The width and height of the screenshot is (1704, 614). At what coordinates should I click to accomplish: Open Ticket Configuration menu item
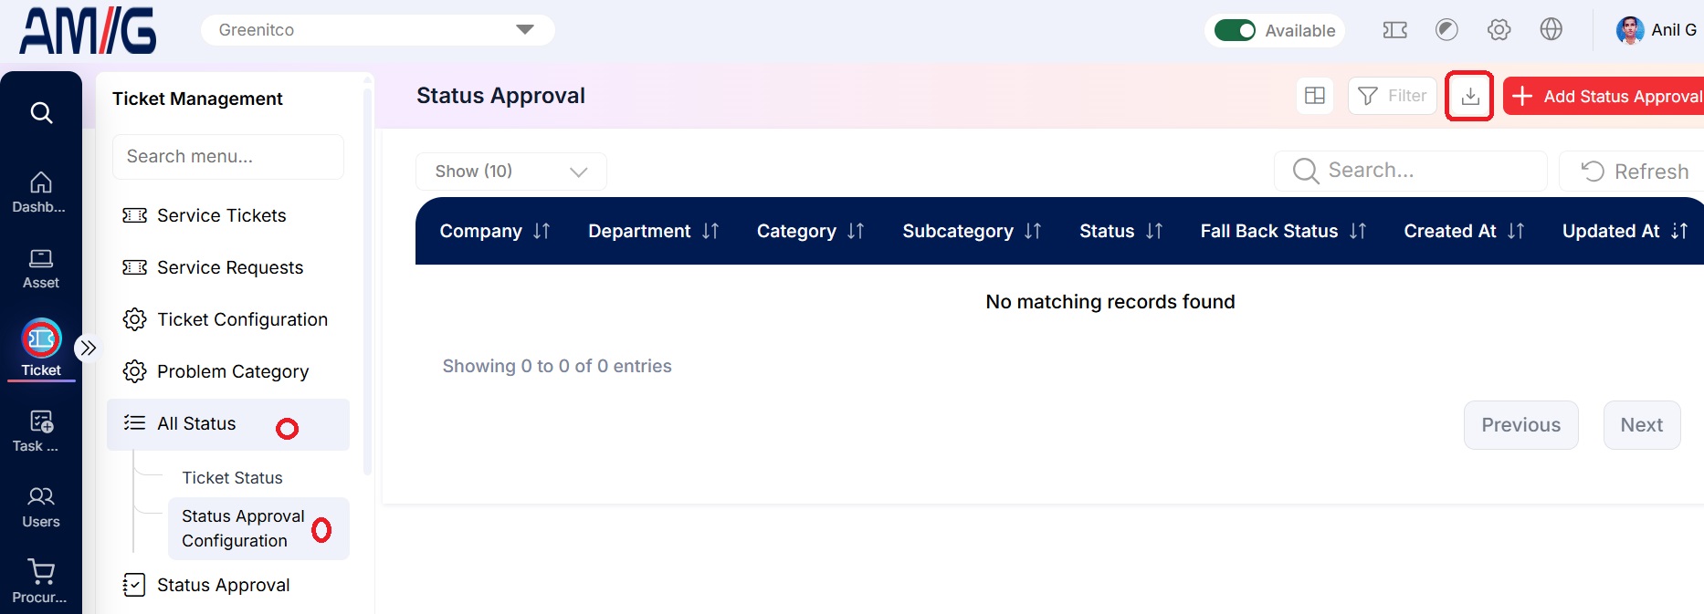pos(228,319)
